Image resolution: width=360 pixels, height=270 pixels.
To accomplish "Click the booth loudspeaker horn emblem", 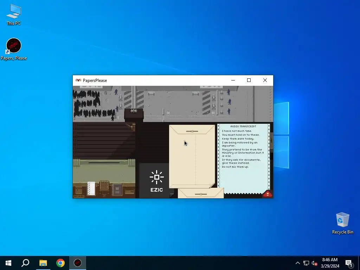I will pyautogui.click(x=134, y=111).
